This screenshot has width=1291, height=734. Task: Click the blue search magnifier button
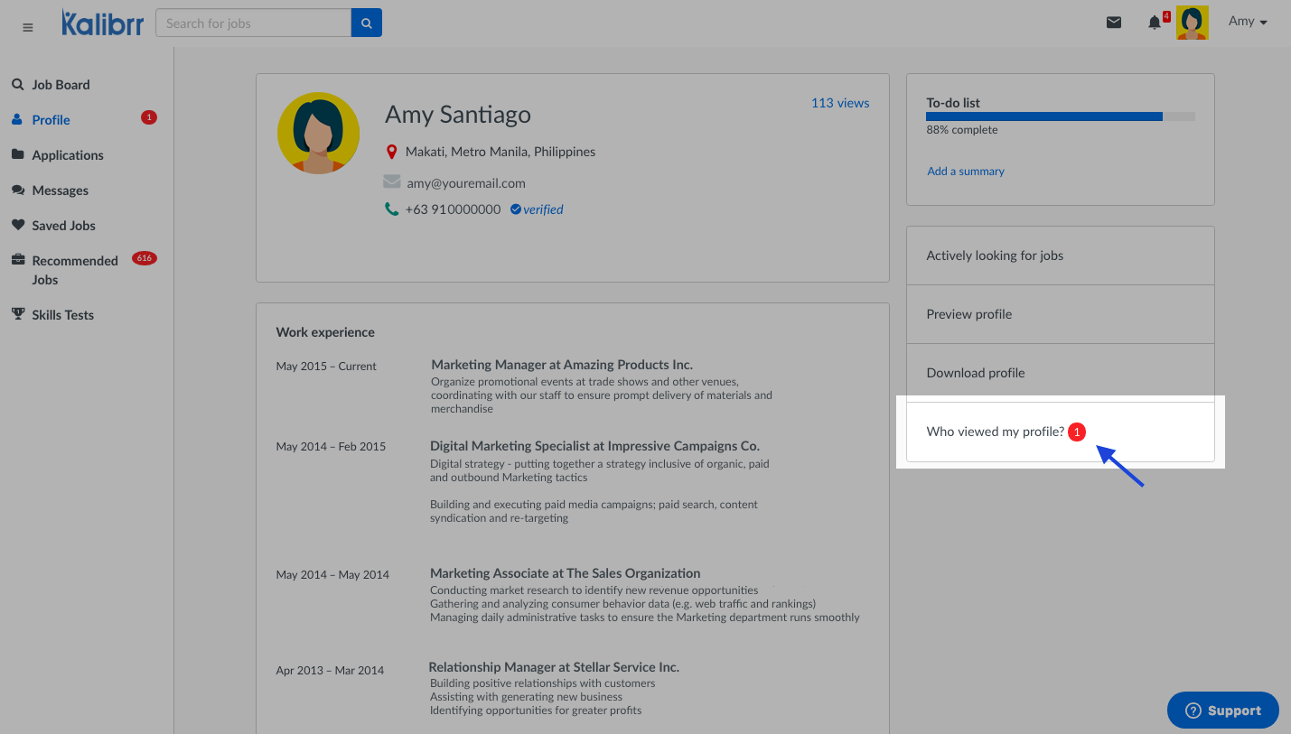(367, 23)
